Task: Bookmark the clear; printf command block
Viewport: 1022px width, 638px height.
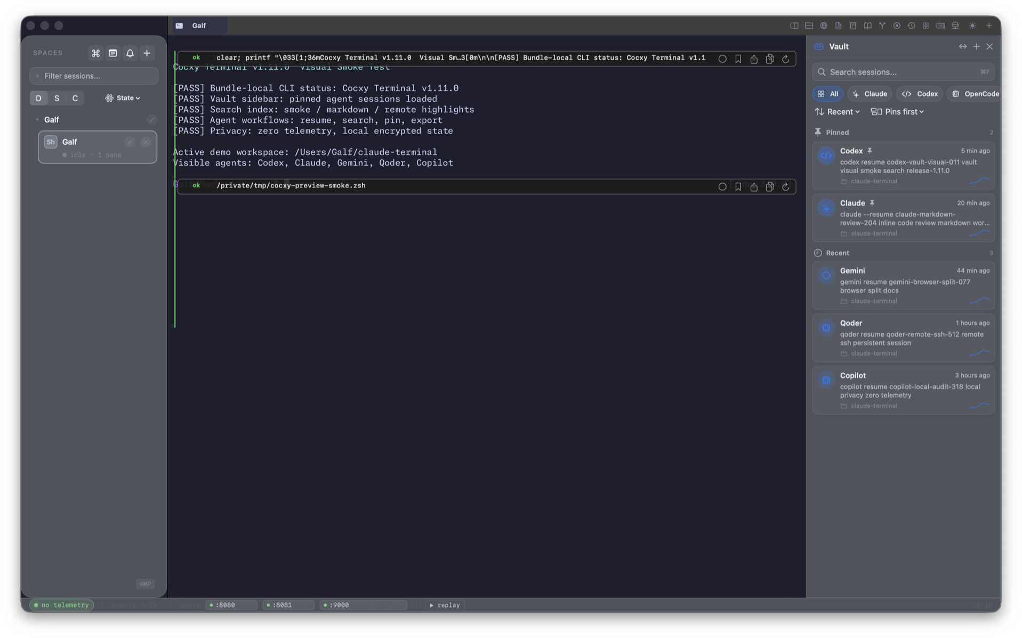Action: coord(738,59)
